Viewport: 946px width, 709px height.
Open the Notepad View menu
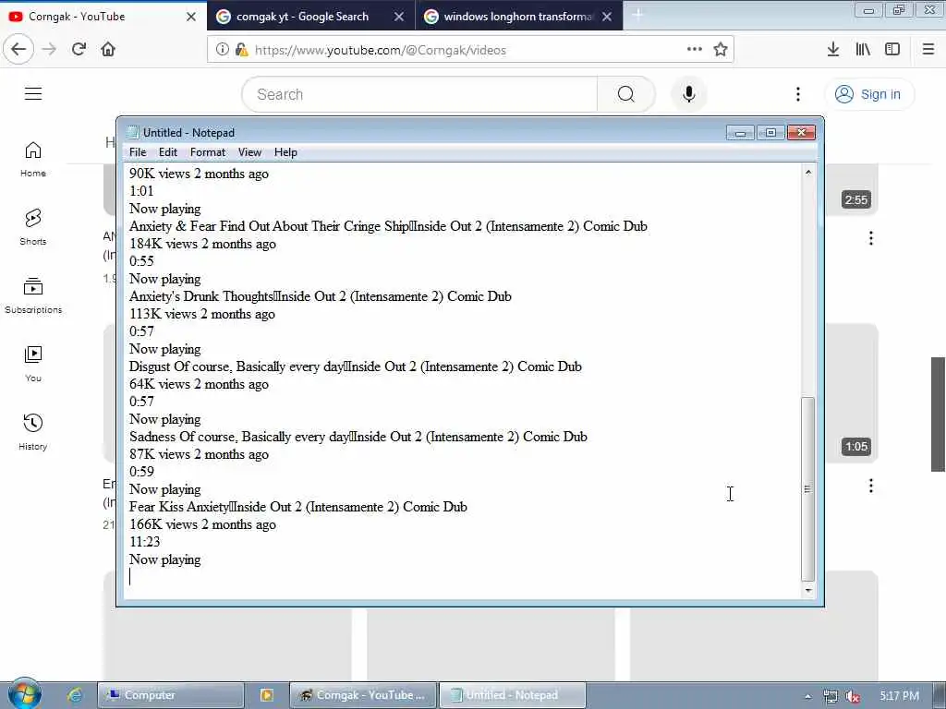249,152
